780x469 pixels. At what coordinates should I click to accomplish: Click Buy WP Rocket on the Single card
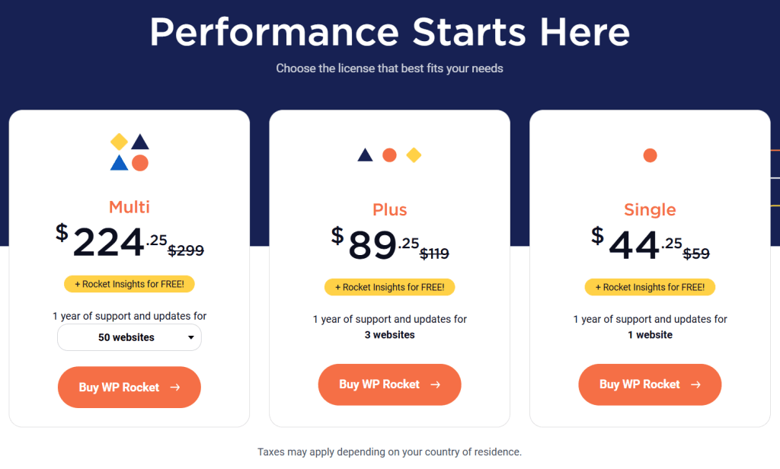(650, 384)
